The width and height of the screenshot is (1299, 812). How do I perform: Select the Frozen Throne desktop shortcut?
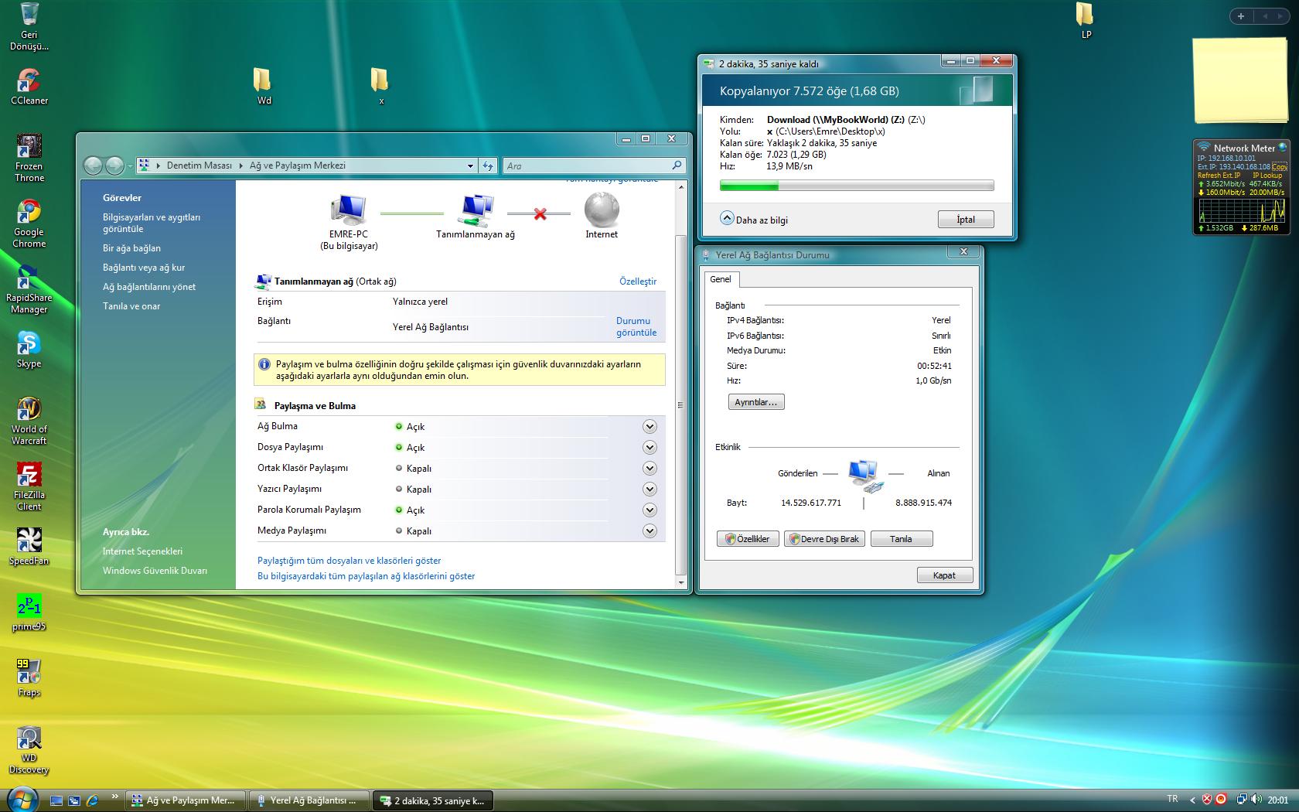point(29,158)
